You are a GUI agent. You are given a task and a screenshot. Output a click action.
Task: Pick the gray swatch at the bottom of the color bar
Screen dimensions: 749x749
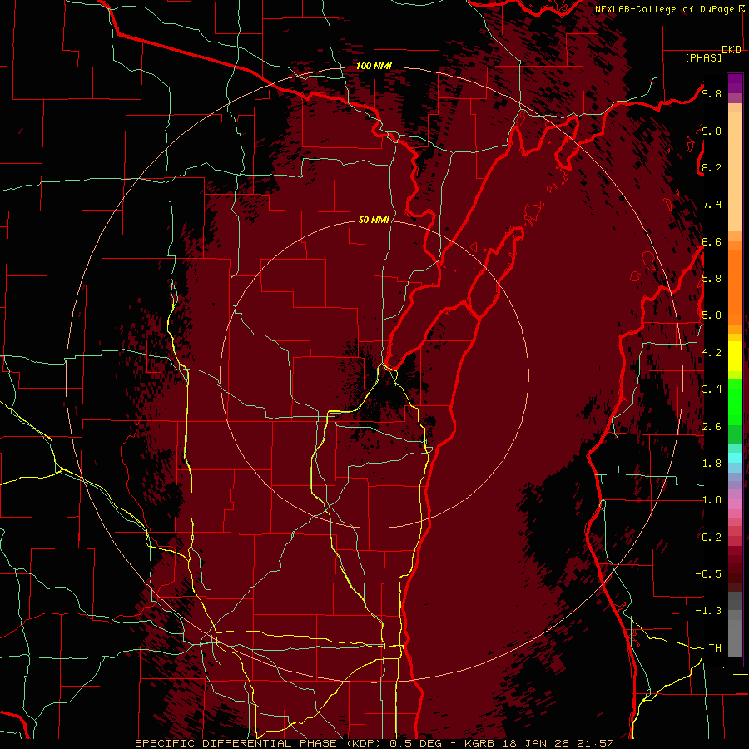tap(735, 635)
